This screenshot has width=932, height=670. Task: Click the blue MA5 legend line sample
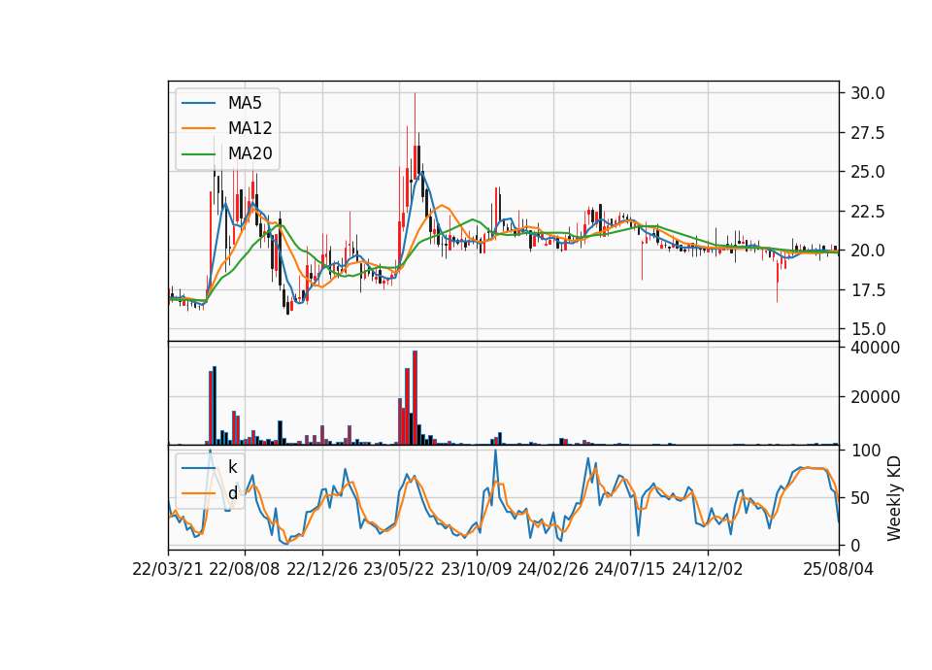point(198,103)
